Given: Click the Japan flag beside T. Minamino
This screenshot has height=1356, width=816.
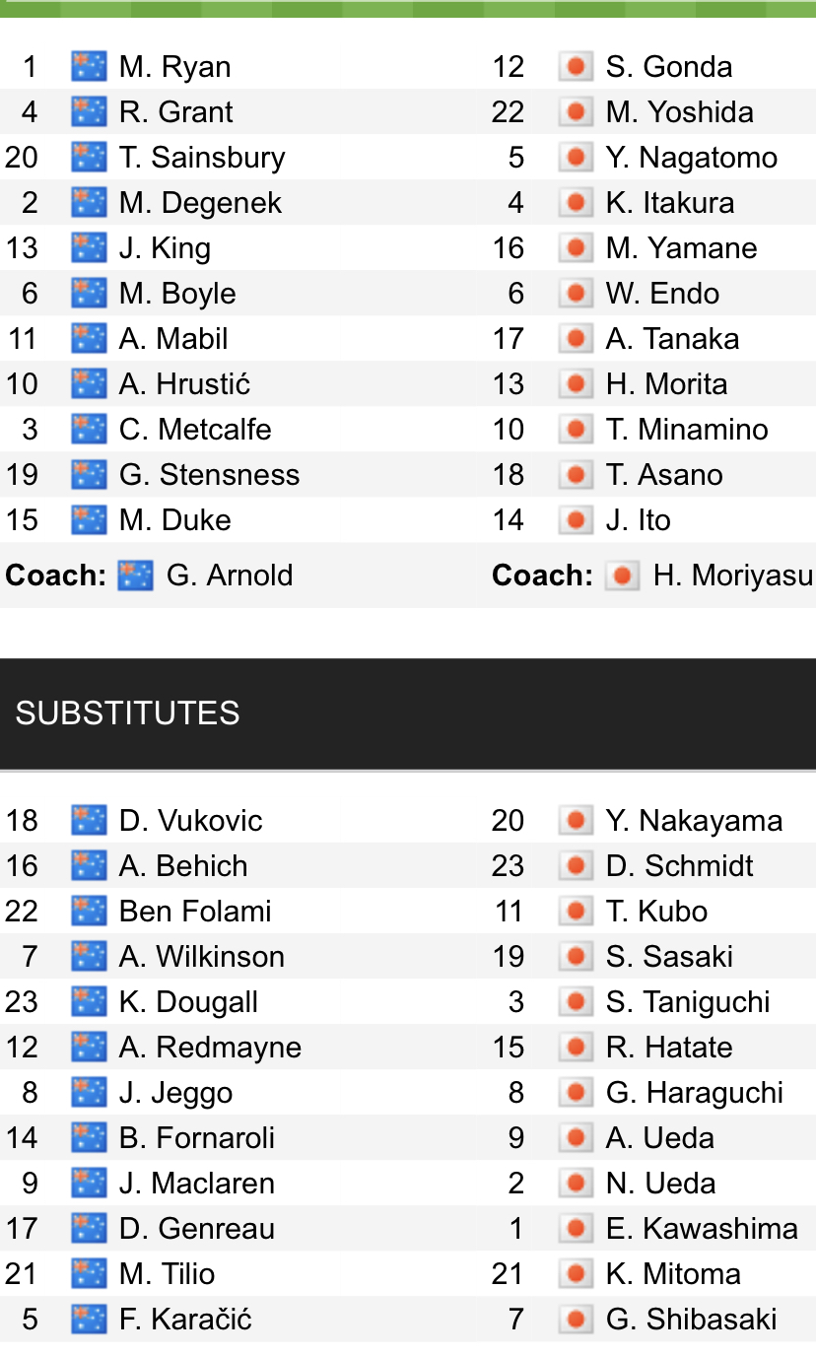Looking at the screenshot, I should point(575,430).
